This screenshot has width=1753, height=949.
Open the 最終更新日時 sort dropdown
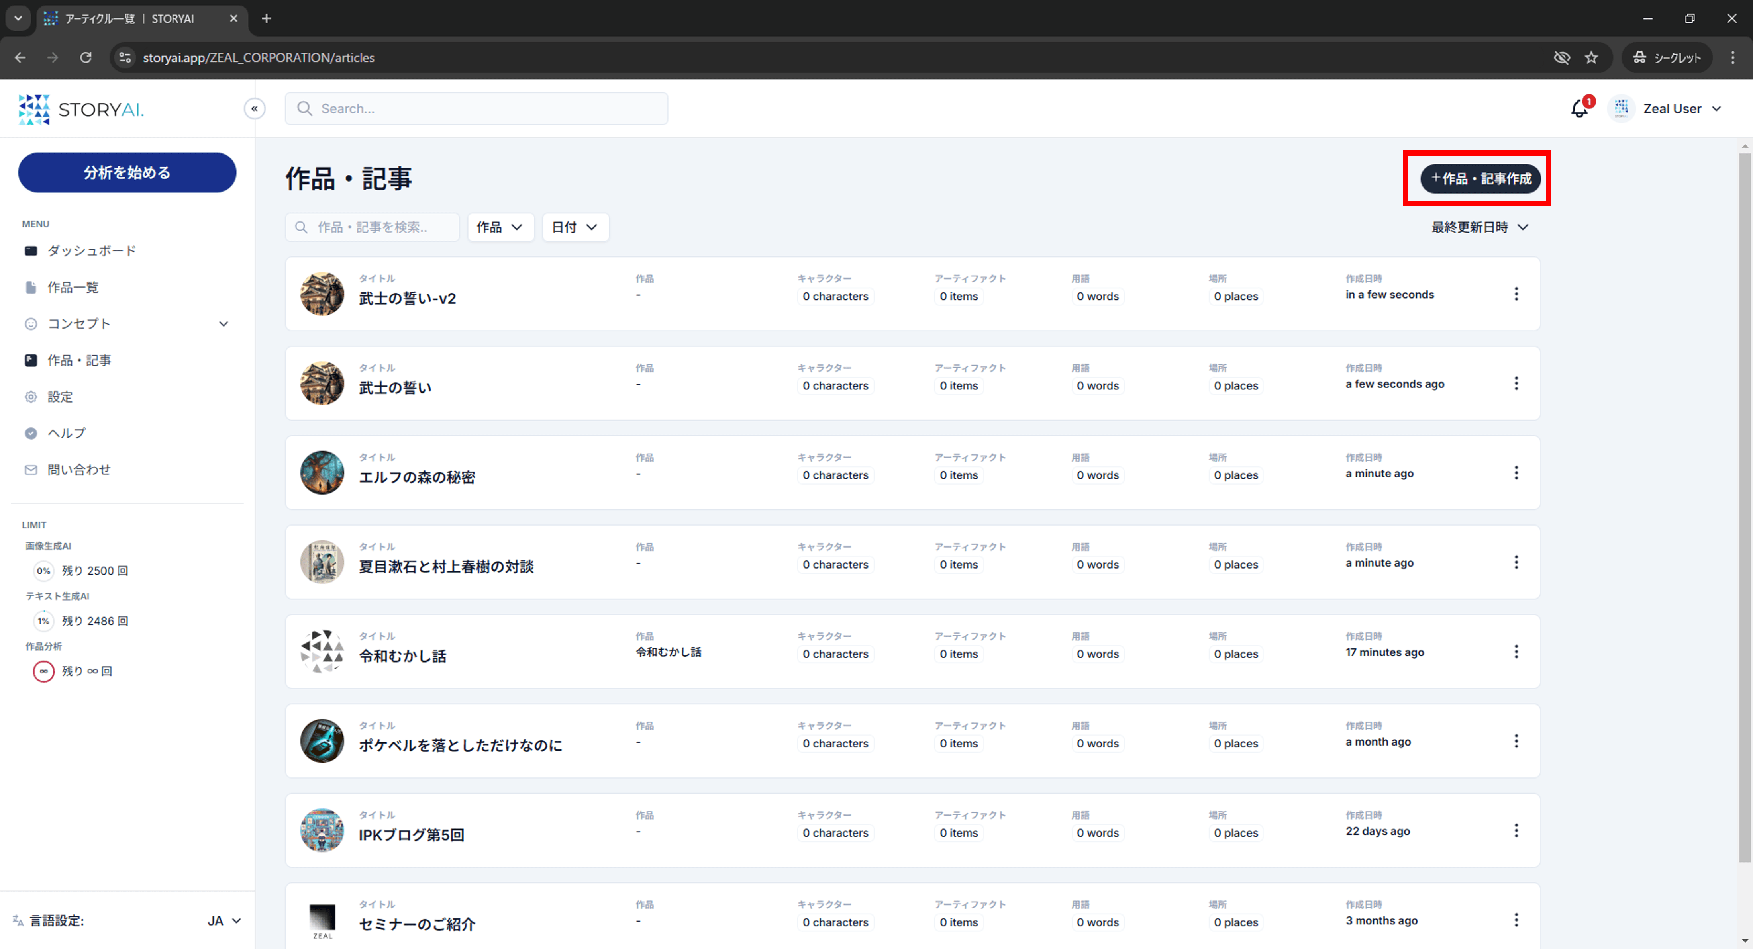click(1480, 227)
